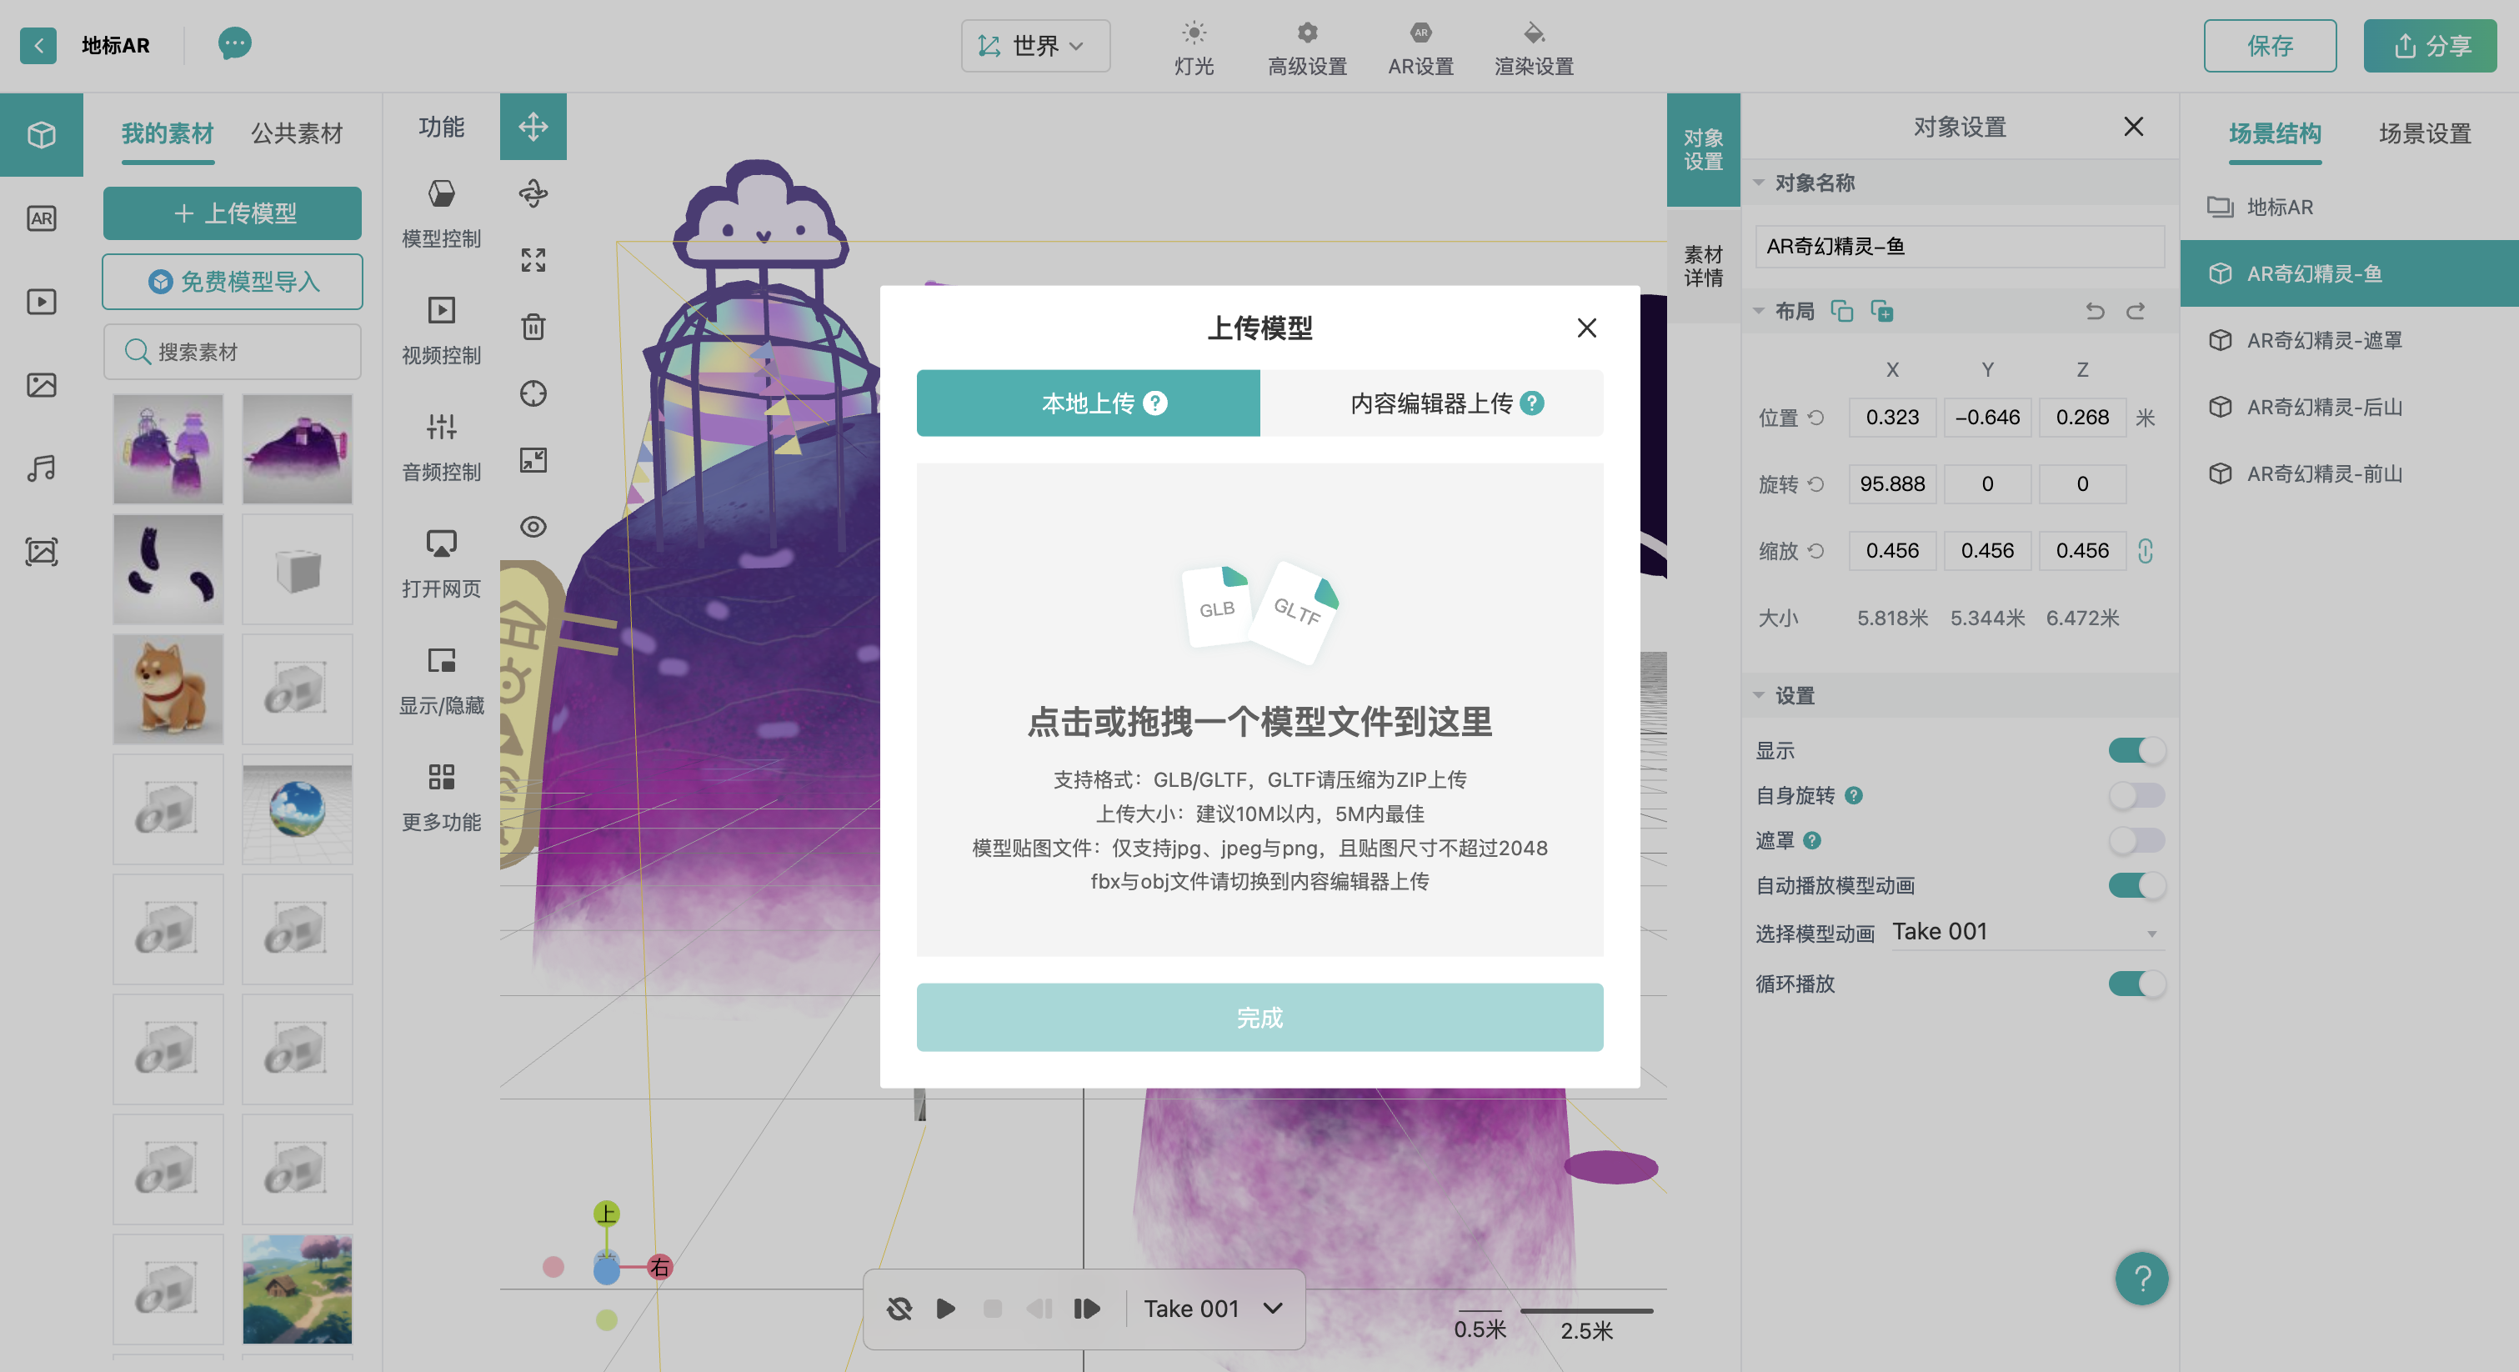The image size is (2519, 1372).
Task: Toggle the 显示 switch off
Action: (x=2136, y=750)
